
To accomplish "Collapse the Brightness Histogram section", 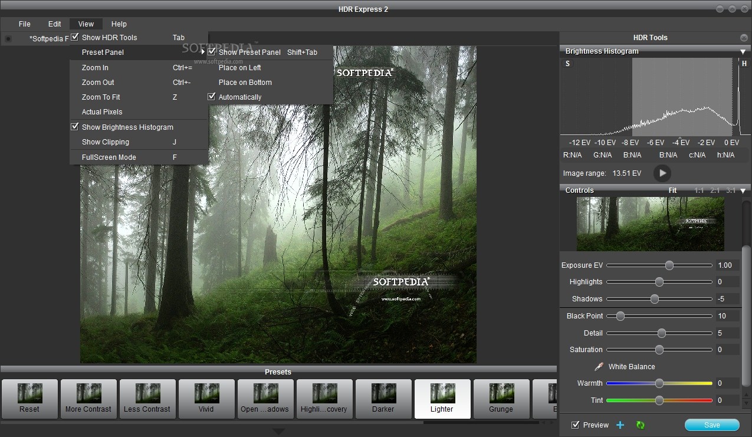I will point(743,52).
